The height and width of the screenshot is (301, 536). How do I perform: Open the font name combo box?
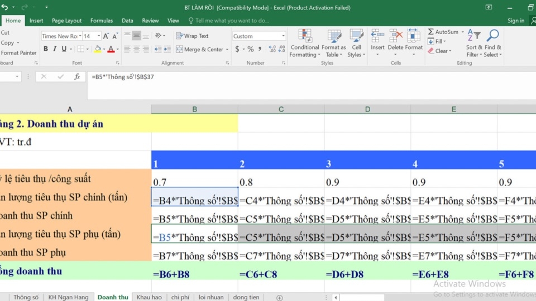[61, 36]
